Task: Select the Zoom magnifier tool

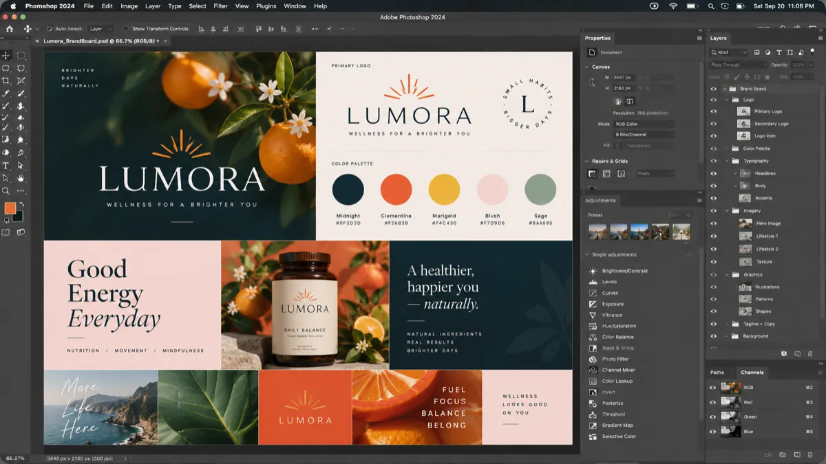Action: [6, 190]
